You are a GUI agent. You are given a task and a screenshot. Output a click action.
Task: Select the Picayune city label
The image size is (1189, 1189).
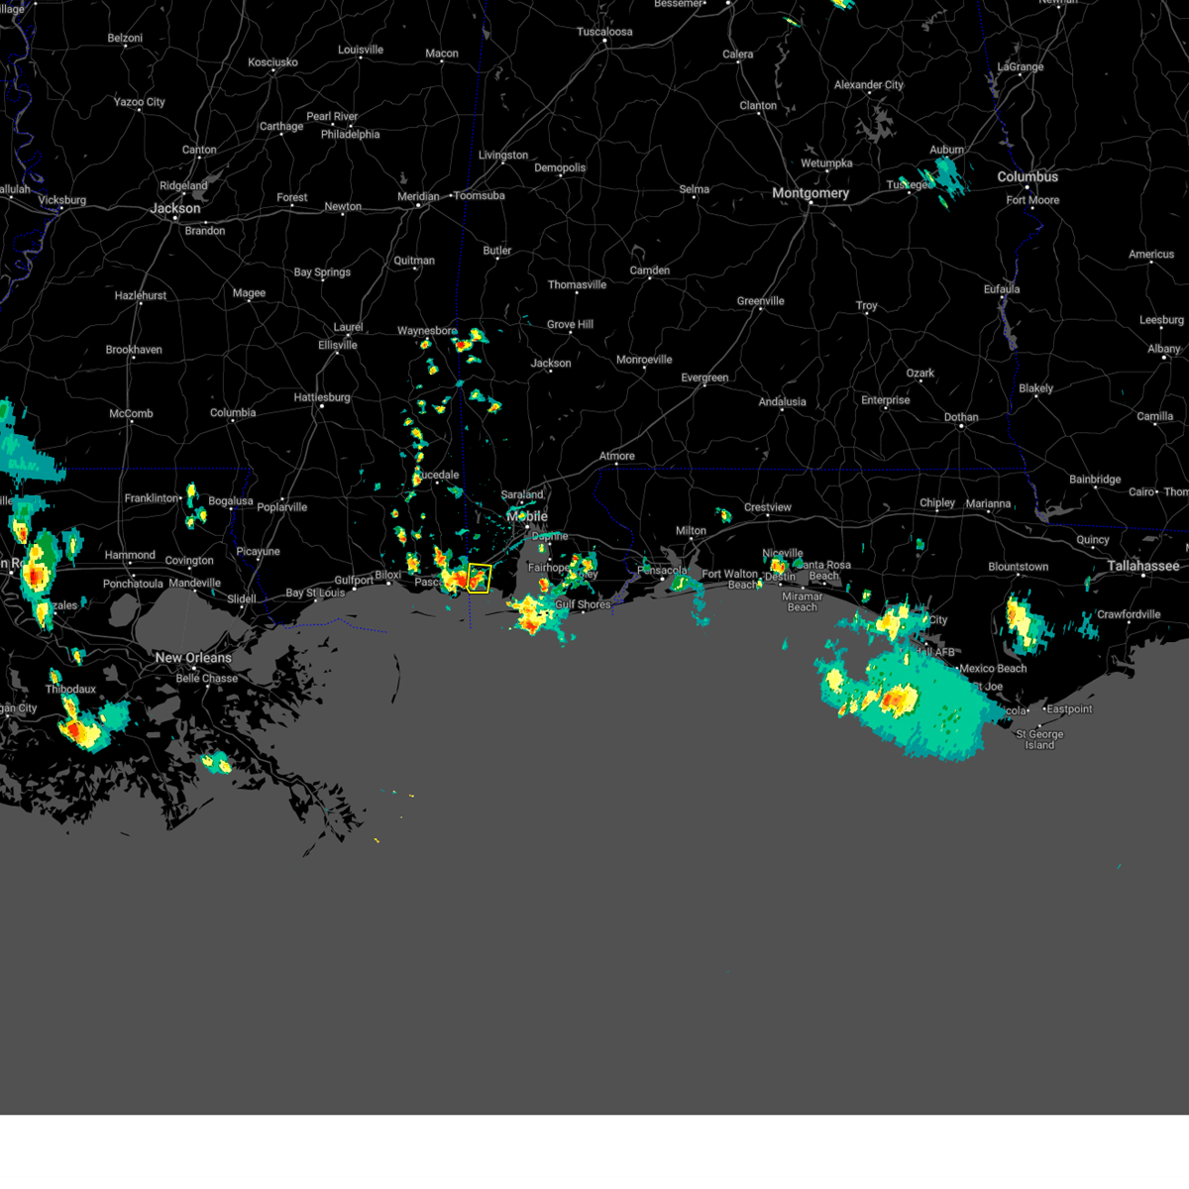coord(258,552)
